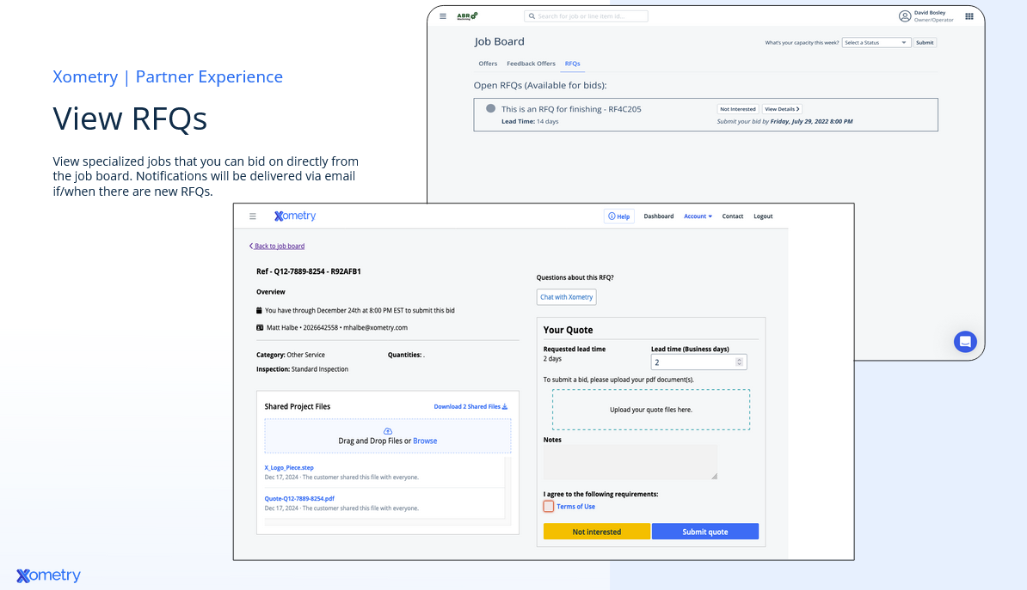
Task: Click the Standard Inspection text
Action: click(320, 369)
